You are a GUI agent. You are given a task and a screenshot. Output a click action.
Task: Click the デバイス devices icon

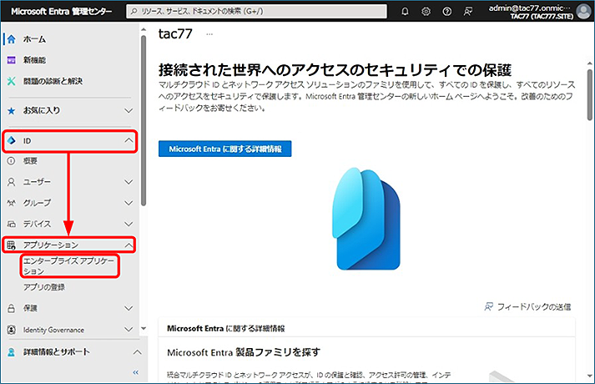pyautogui.click(x=12, y=224)
